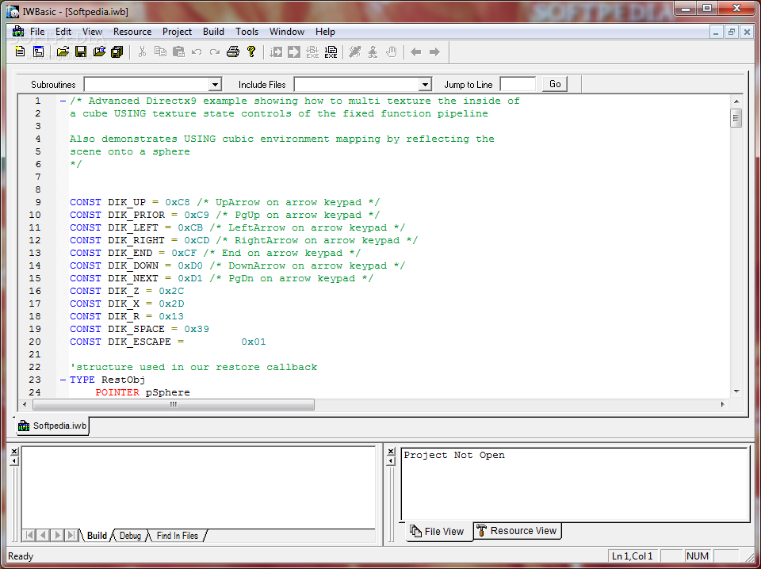Screen dimensions: 761x569
Task: Click the 'Project Not Open' text
Action: [454, 455]
